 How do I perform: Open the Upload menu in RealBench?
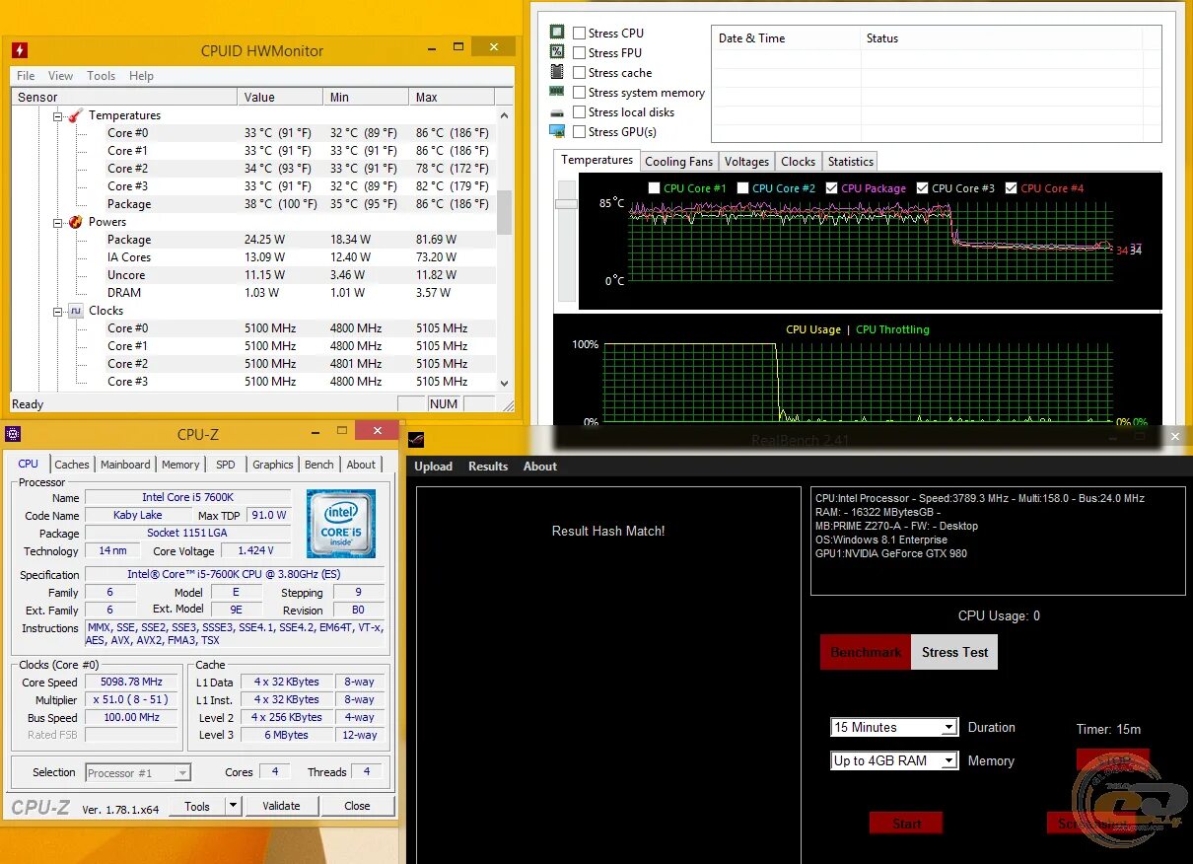pos(433,467)
